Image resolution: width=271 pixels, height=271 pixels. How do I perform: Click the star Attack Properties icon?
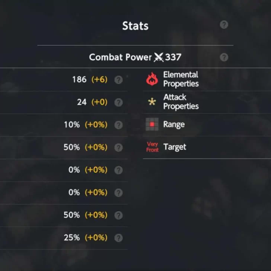coord(152,102)
